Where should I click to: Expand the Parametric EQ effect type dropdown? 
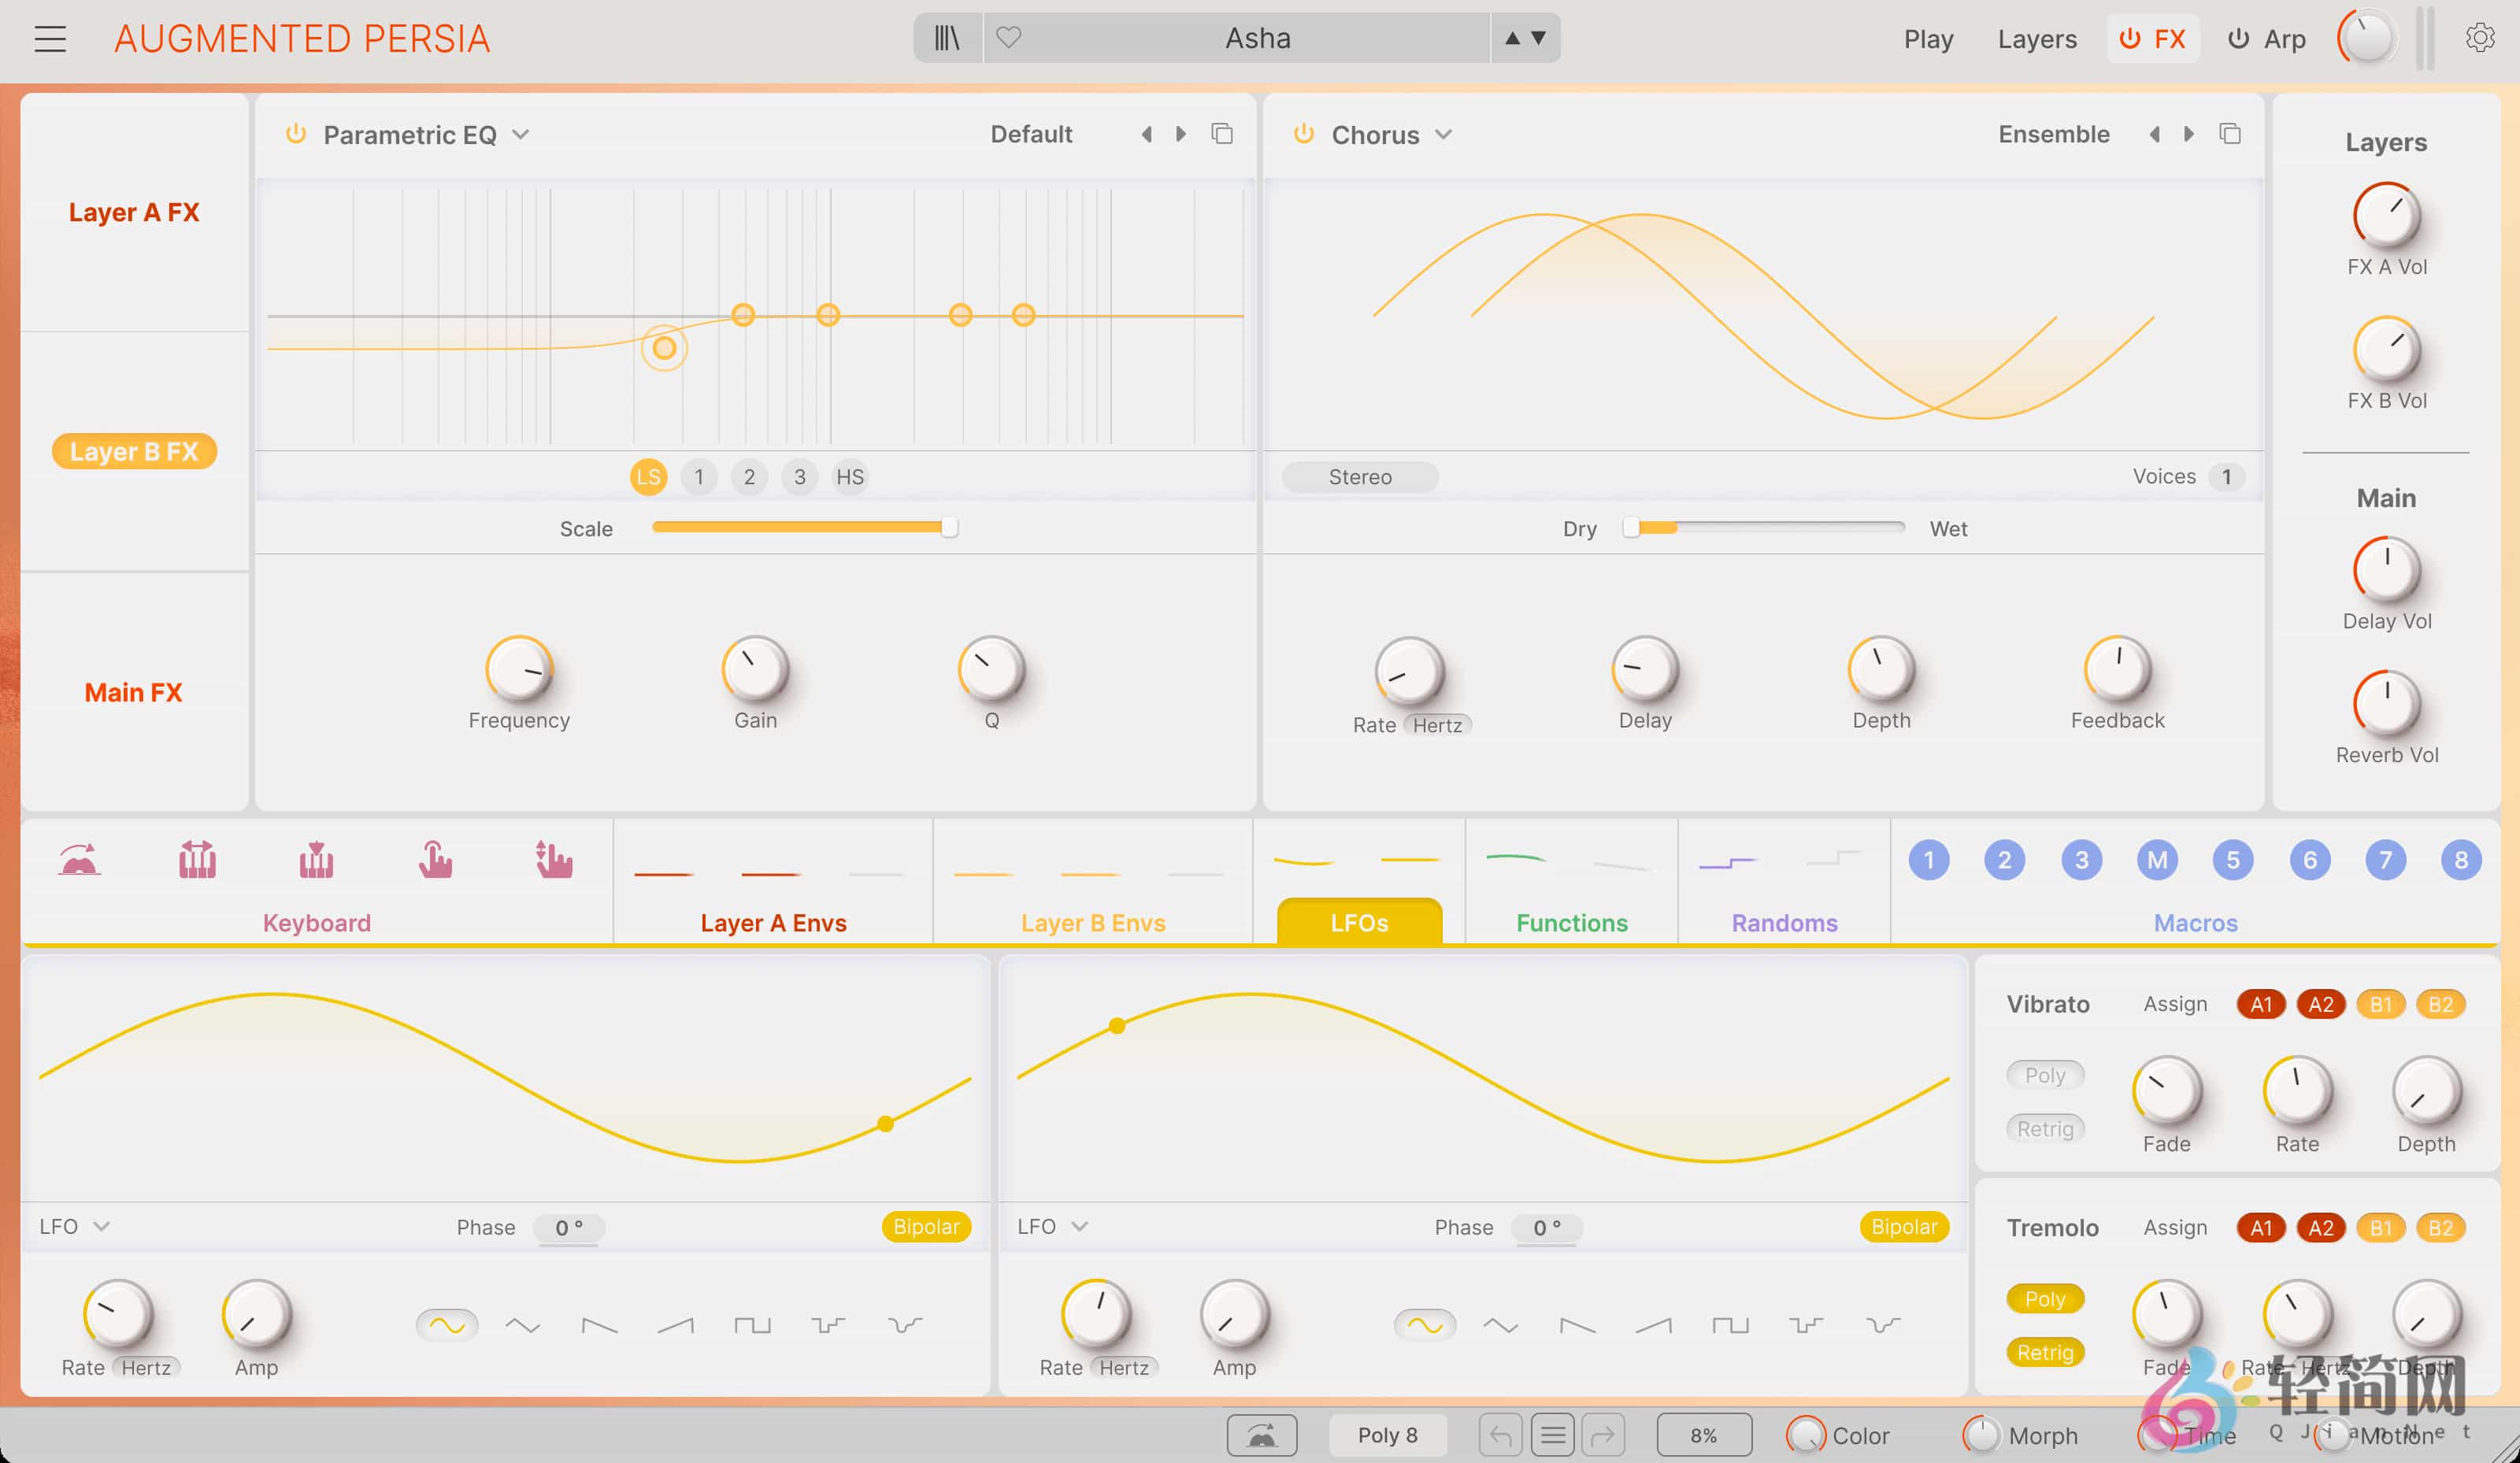click(x=521, y=134)
